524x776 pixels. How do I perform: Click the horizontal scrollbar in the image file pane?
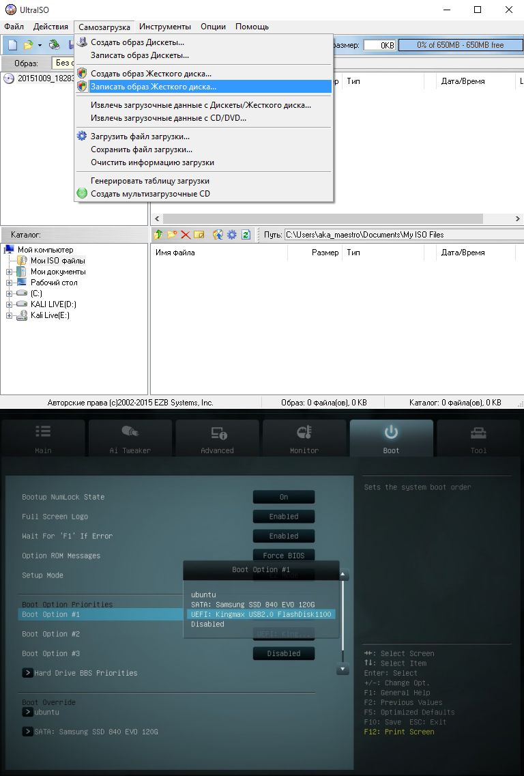323,219
